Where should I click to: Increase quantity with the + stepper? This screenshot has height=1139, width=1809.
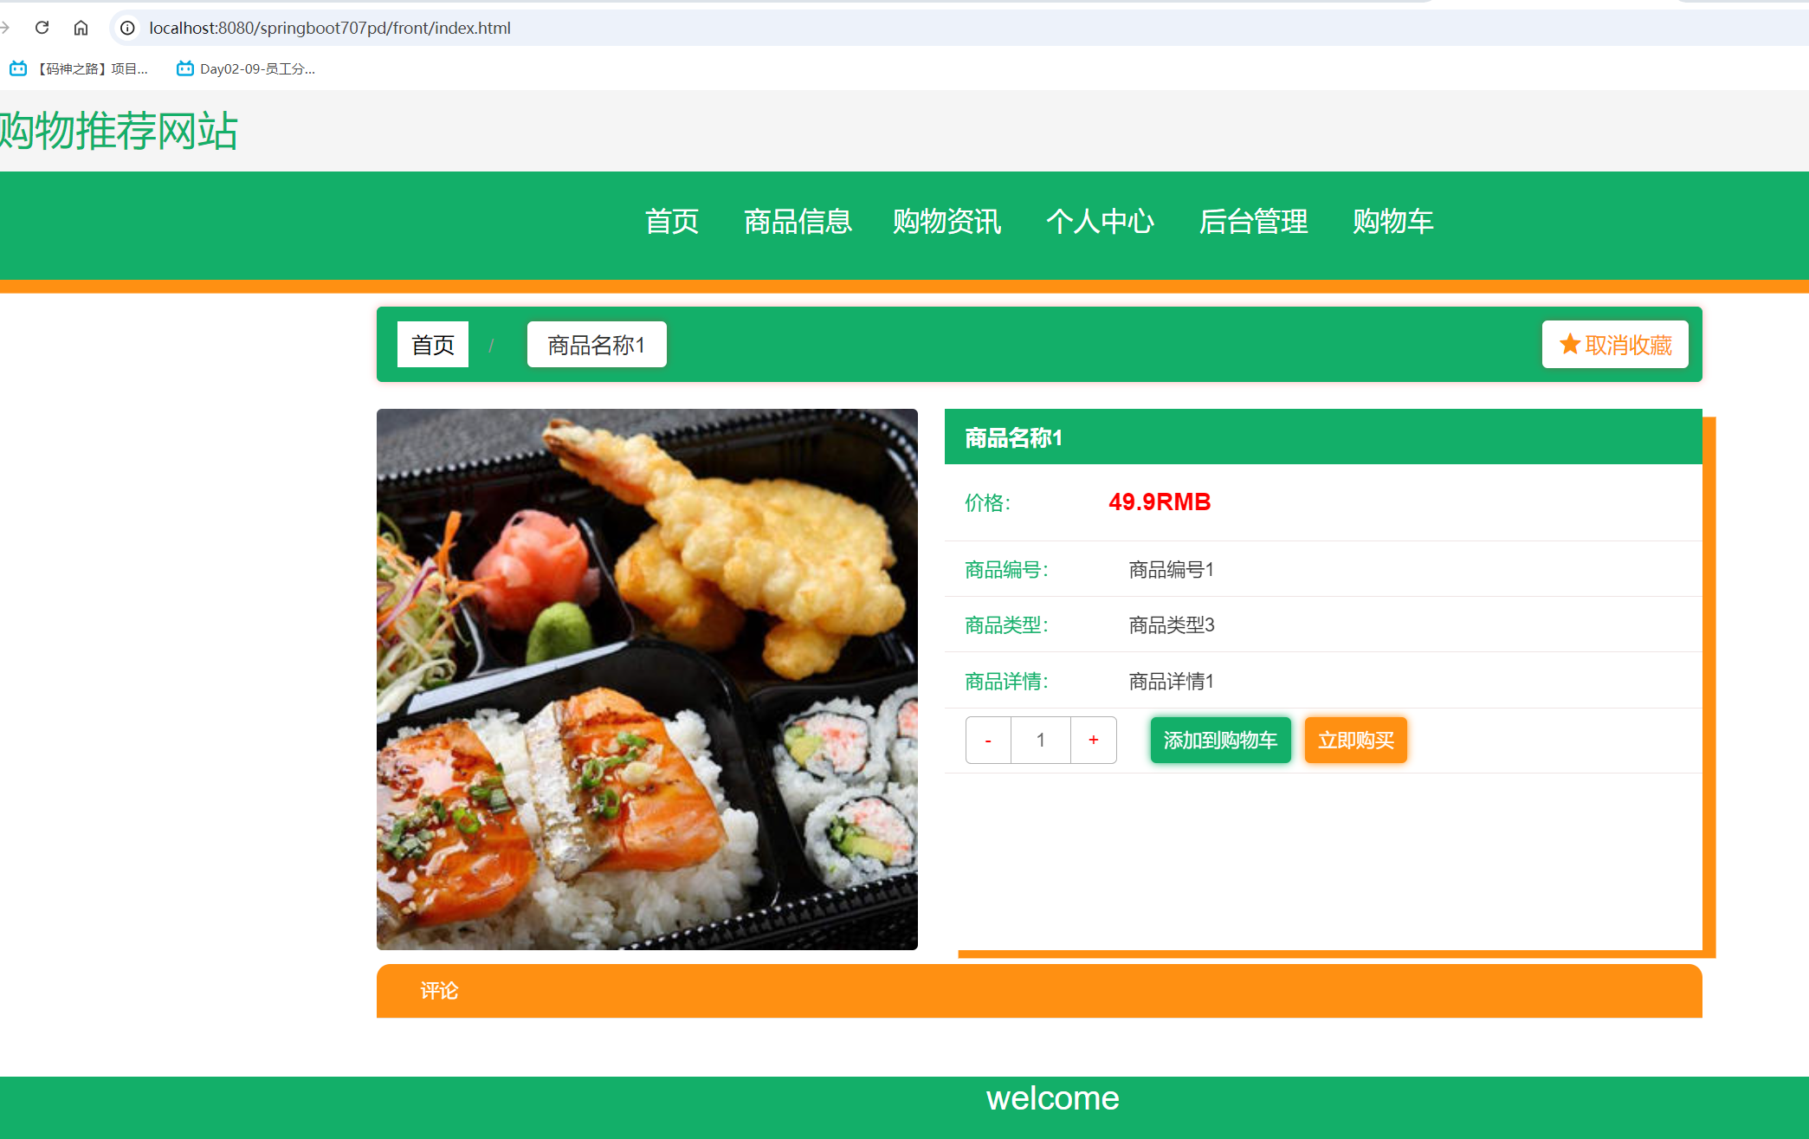click(x=1093, y=740)
